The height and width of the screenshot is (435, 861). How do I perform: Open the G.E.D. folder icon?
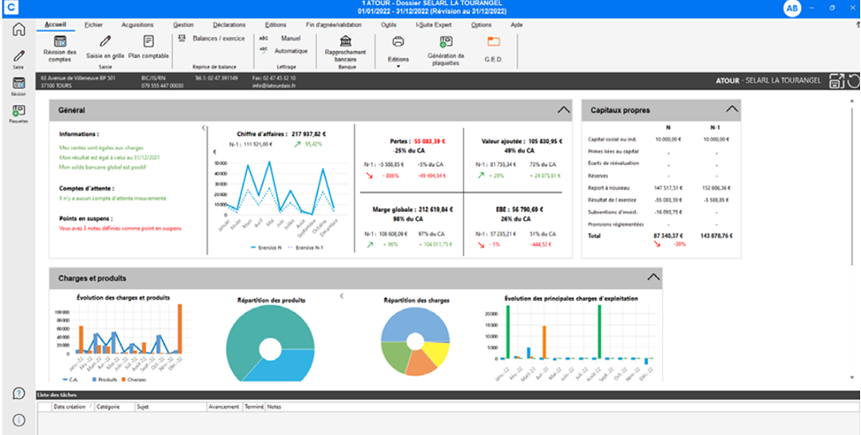coord(493,47)
